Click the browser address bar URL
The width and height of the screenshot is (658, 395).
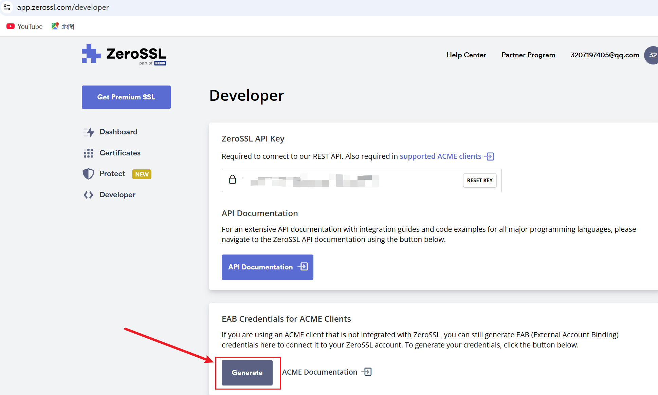click(63, 7)
